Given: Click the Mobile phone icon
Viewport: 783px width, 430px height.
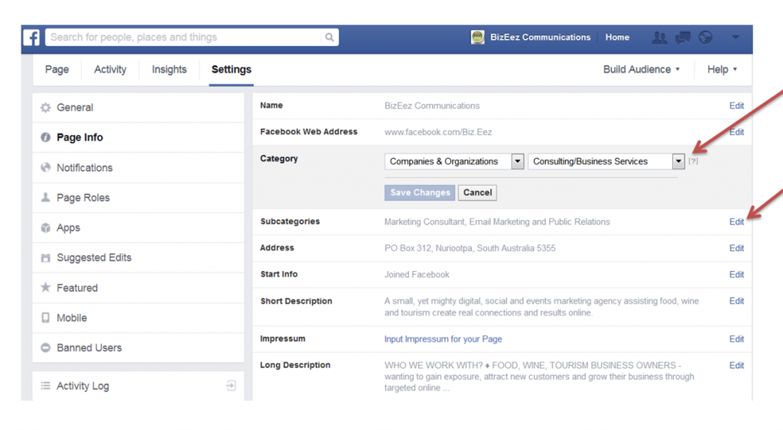Looking at the screenshot, I should click(x=45, y=318).
